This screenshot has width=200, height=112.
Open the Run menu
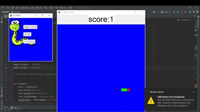click(46, 8)
